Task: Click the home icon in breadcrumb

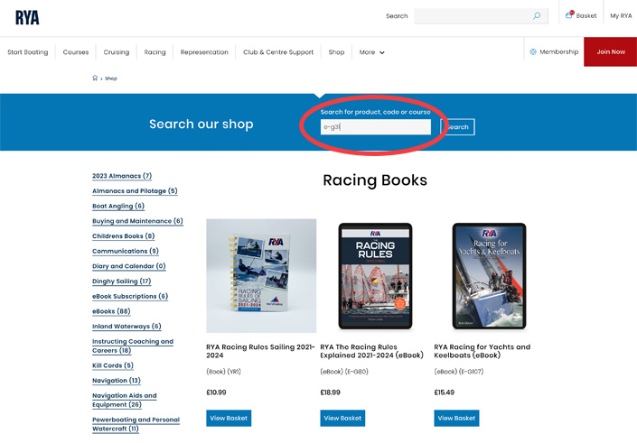Action: point(95,78)
